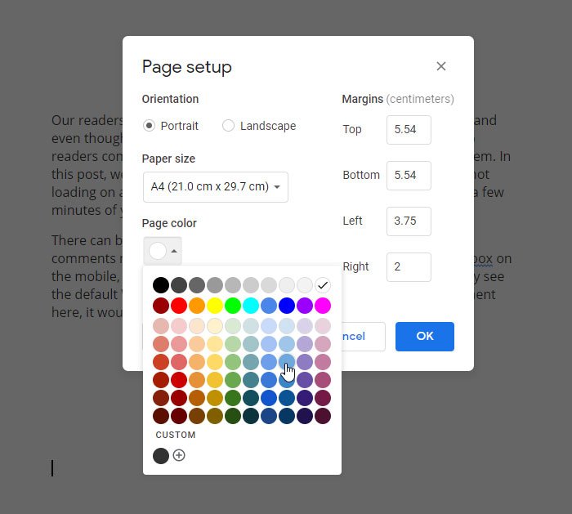Viewport: 572px width, 514px height.
Task: Select the Portrait orientation option
Action: coord(149,126)
